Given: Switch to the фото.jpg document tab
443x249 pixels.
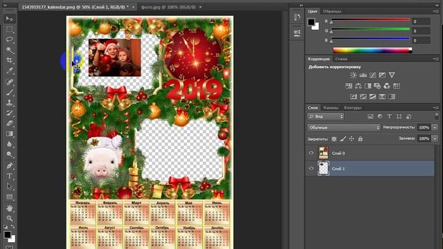Looking at the screenshot, I should tap(168, 7).
